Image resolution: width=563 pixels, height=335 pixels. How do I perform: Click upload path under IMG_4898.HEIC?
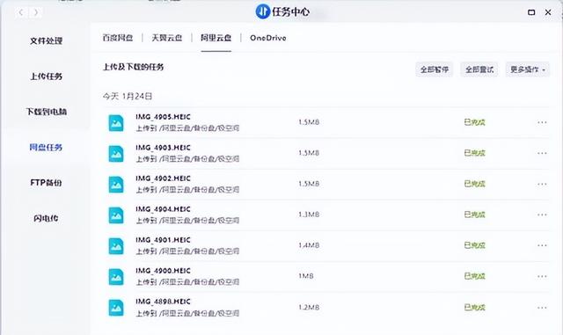[x=187, y=313]
